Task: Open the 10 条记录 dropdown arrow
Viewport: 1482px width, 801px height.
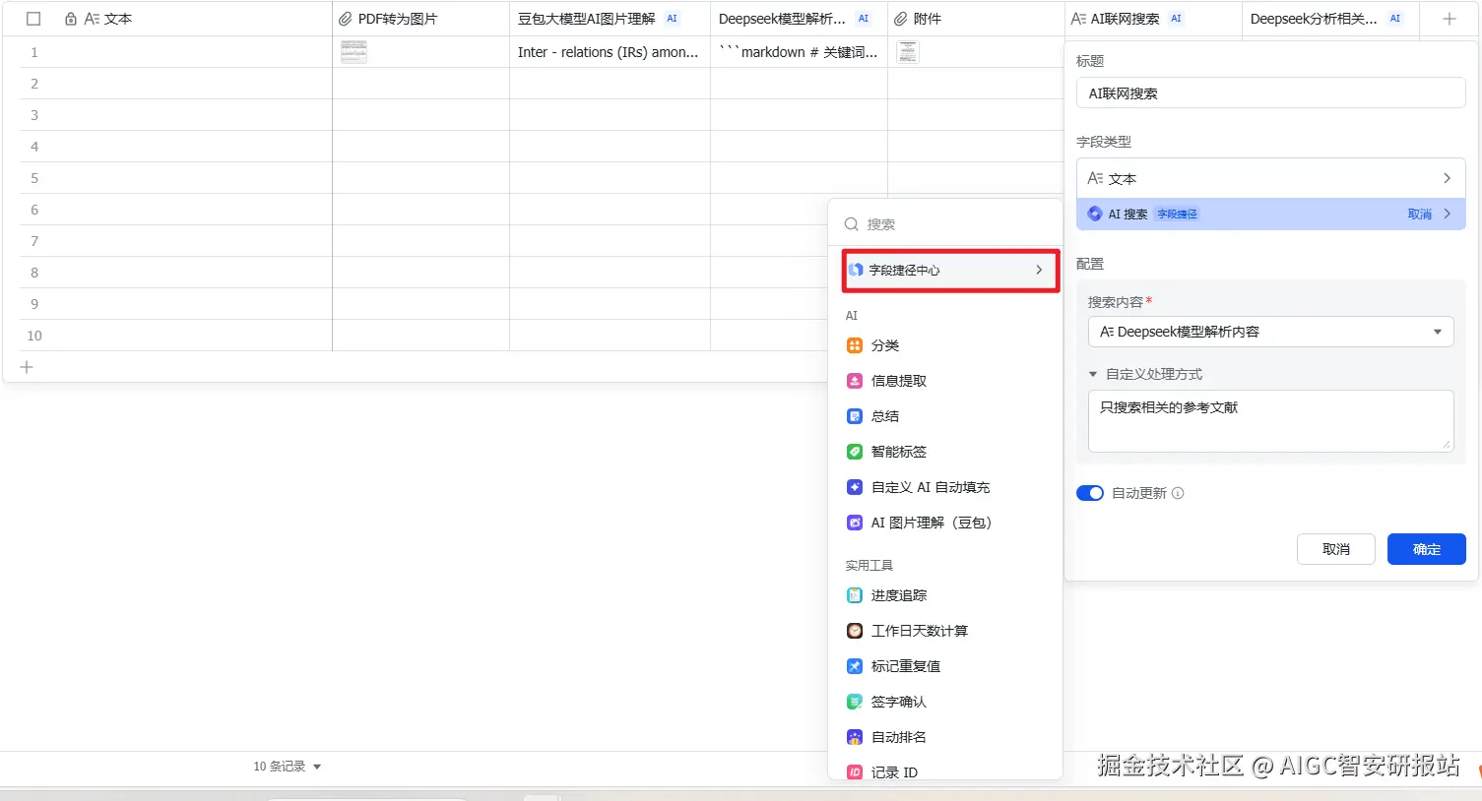Action: tap(317, 767)
